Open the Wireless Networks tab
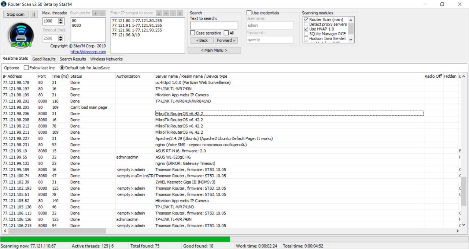The height and width of the screenshot is (249, 469). click(106, 59)
